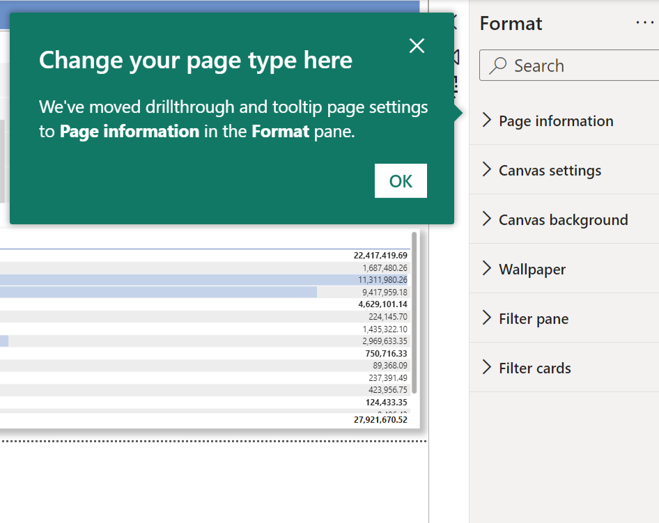Viewport: 659px width, 523px height.
Task: Click the 'Change your page type here' heading
Action: 196,60
